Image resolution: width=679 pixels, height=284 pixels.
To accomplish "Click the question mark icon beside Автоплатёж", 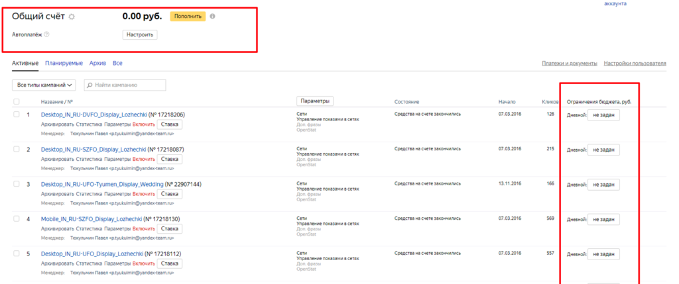I will [47, 34].
